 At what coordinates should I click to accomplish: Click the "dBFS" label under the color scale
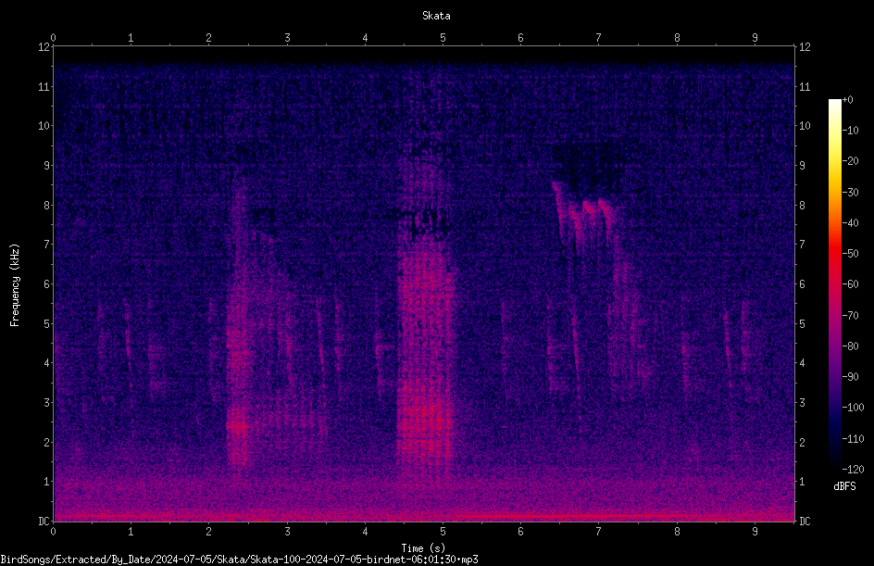[844, 486]
